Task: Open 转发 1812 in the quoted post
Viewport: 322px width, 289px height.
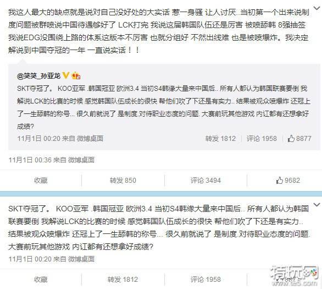Action: [220, 139]
